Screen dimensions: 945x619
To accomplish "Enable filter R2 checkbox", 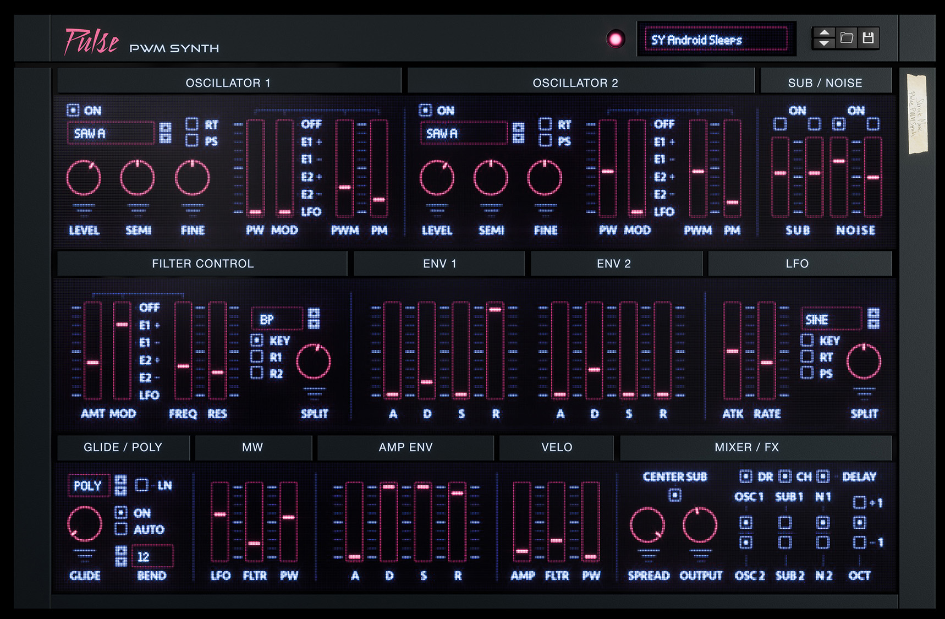I will pos(257,373).
